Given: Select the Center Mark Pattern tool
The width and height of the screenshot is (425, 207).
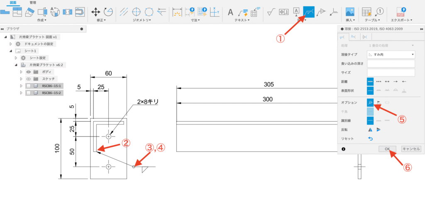Looking at the screenshot, I should [x=149, y=12].
